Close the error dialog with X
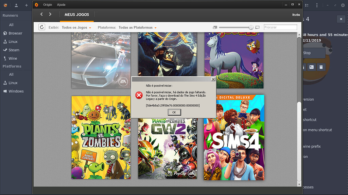The image size is (348, 195). (213, 79)
